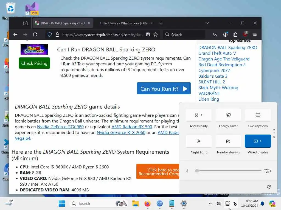Open Black Myth: Wukong link

click(218, 87)
